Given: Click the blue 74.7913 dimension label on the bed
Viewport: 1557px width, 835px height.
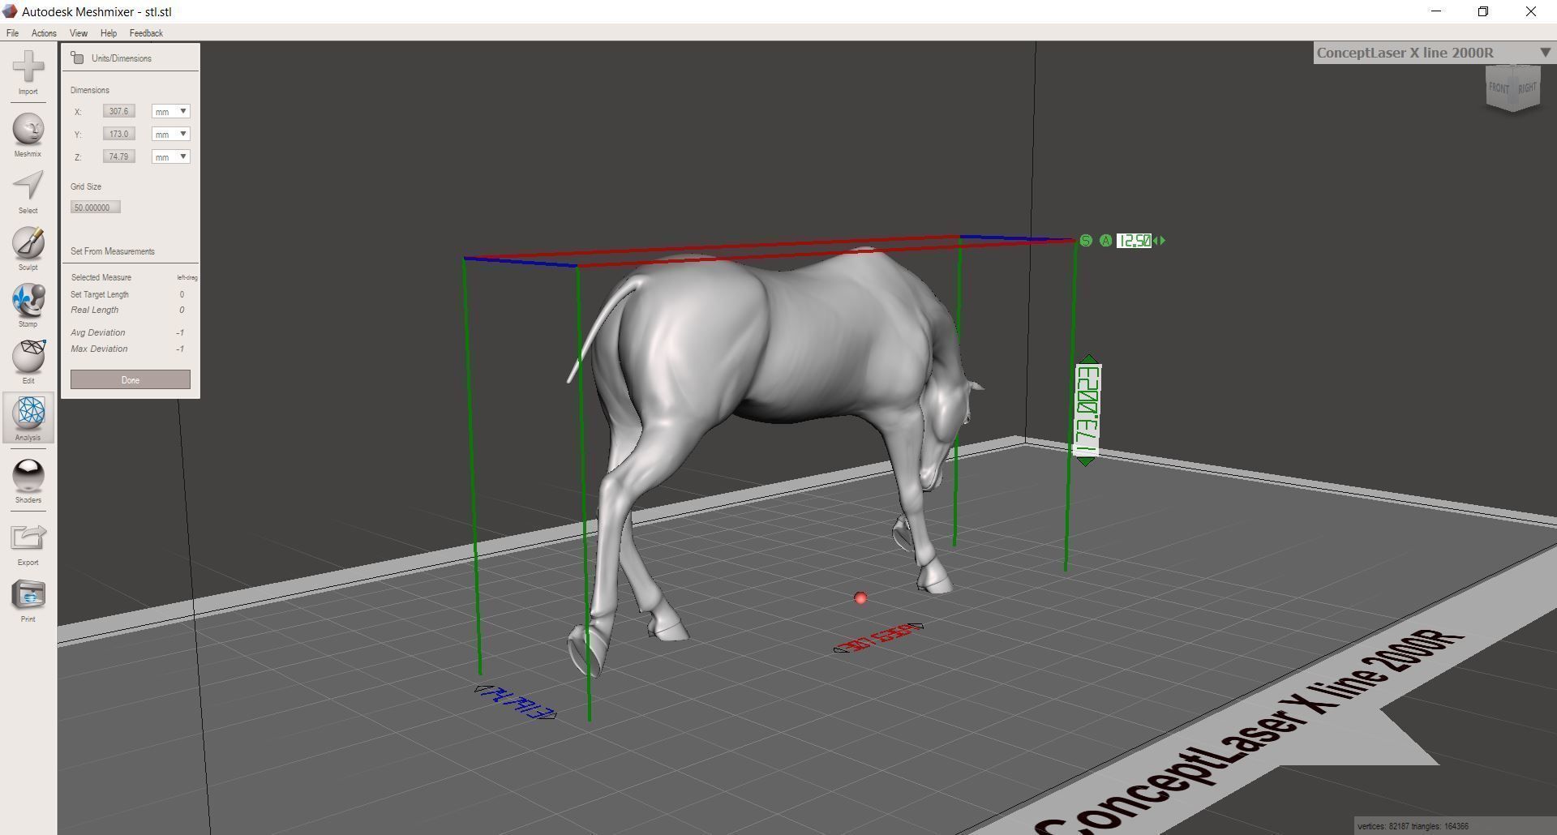Looking at the screenshot, I should 516,702.
